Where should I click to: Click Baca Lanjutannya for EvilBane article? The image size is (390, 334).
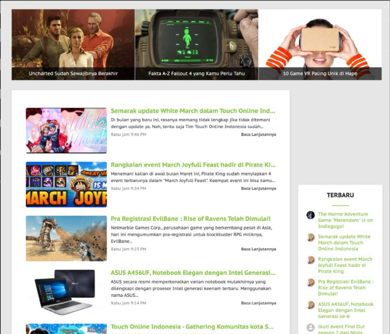point(259,249)
